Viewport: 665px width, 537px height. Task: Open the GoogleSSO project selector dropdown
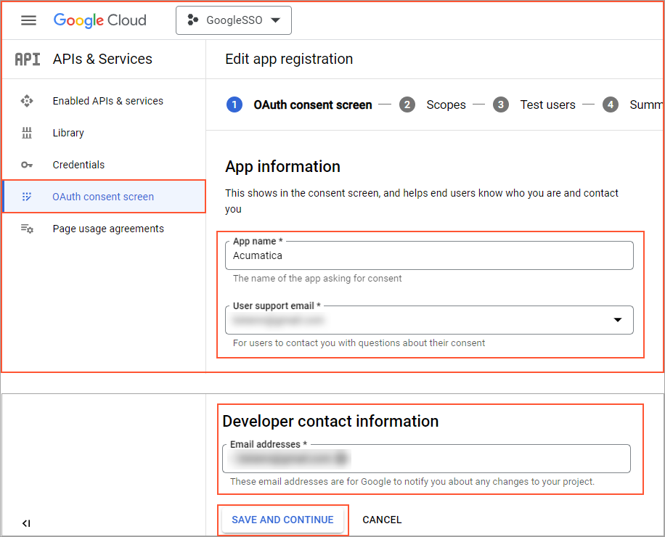pyautogui.click(x=233, y=20)
